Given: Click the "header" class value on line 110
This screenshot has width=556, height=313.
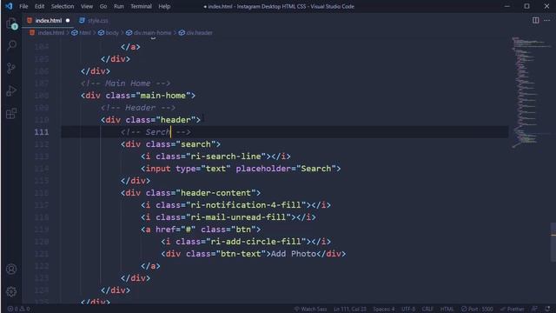Looking at the screenshot, I should [175, 120].
